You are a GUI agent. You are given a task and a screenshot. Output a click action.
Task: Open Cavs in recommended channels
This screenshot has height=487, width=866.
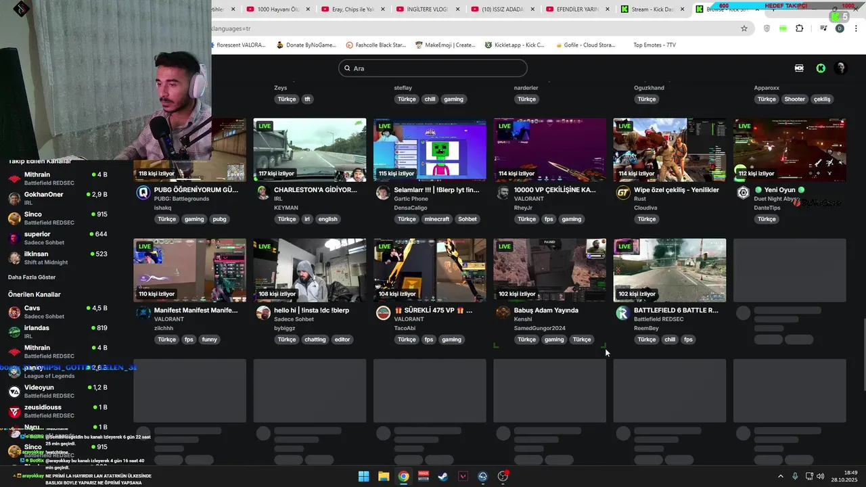click(58, 312)
